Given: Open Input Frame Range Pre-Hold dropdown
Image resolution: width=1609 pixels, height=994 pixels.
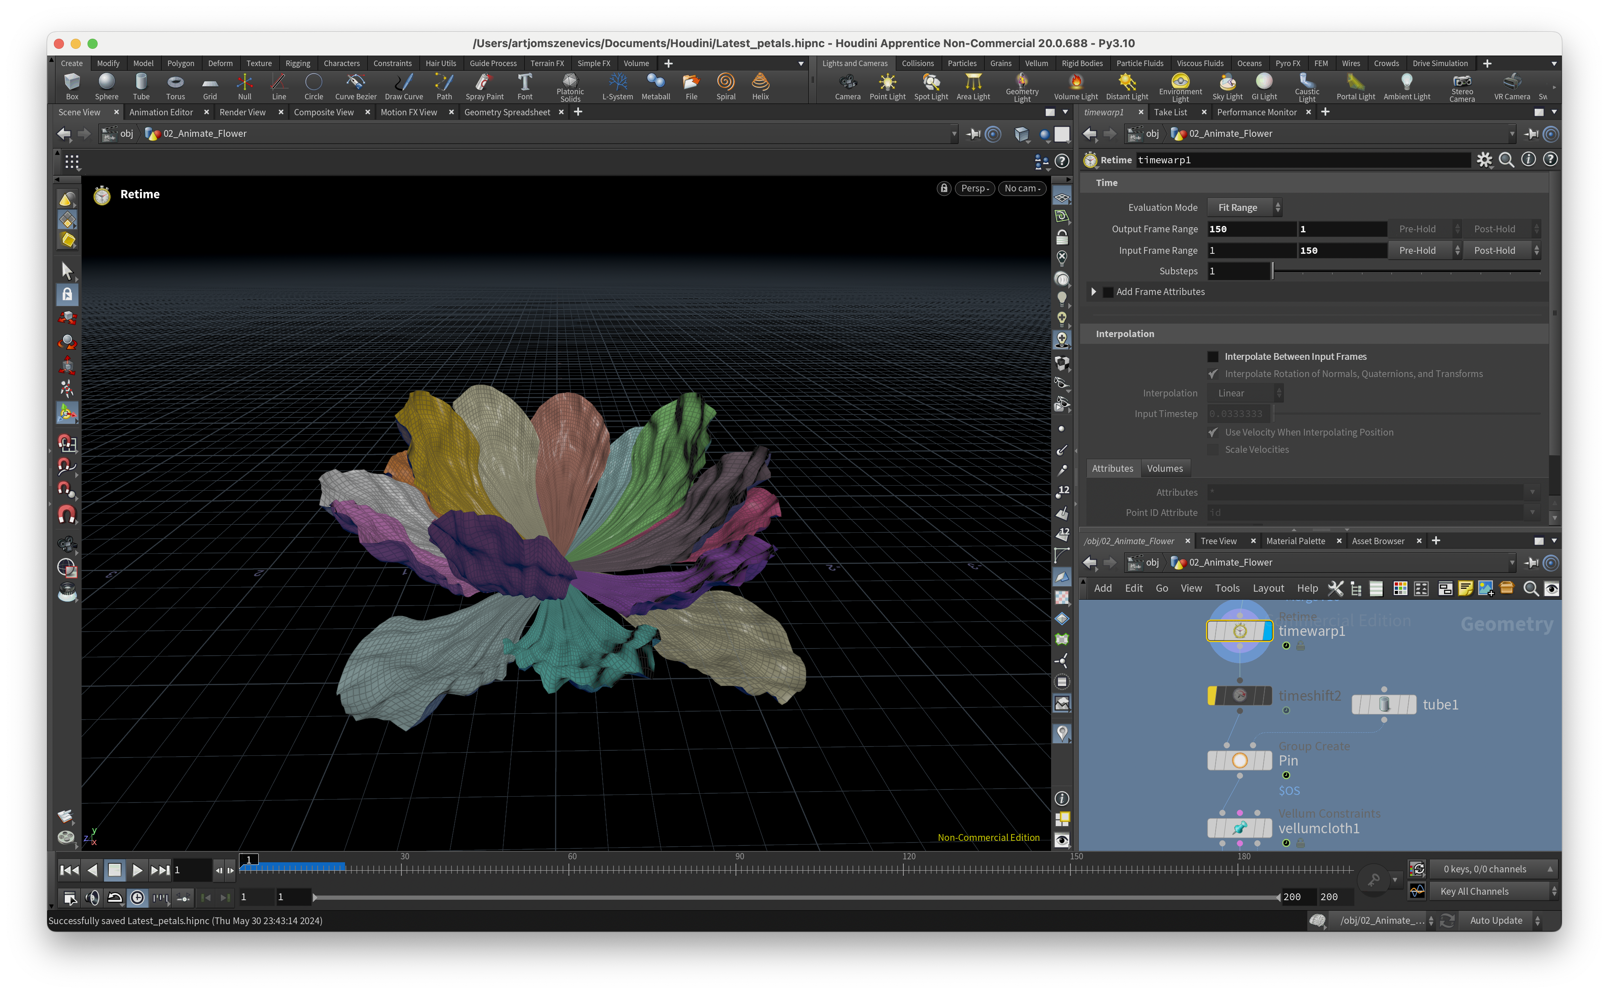Looking at the screenshot, I should 1423,250.
